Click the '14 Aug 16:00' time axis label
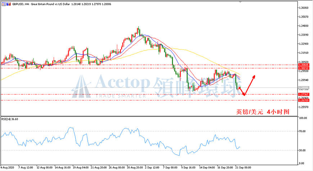313x171 pixels. coord(63,167)
